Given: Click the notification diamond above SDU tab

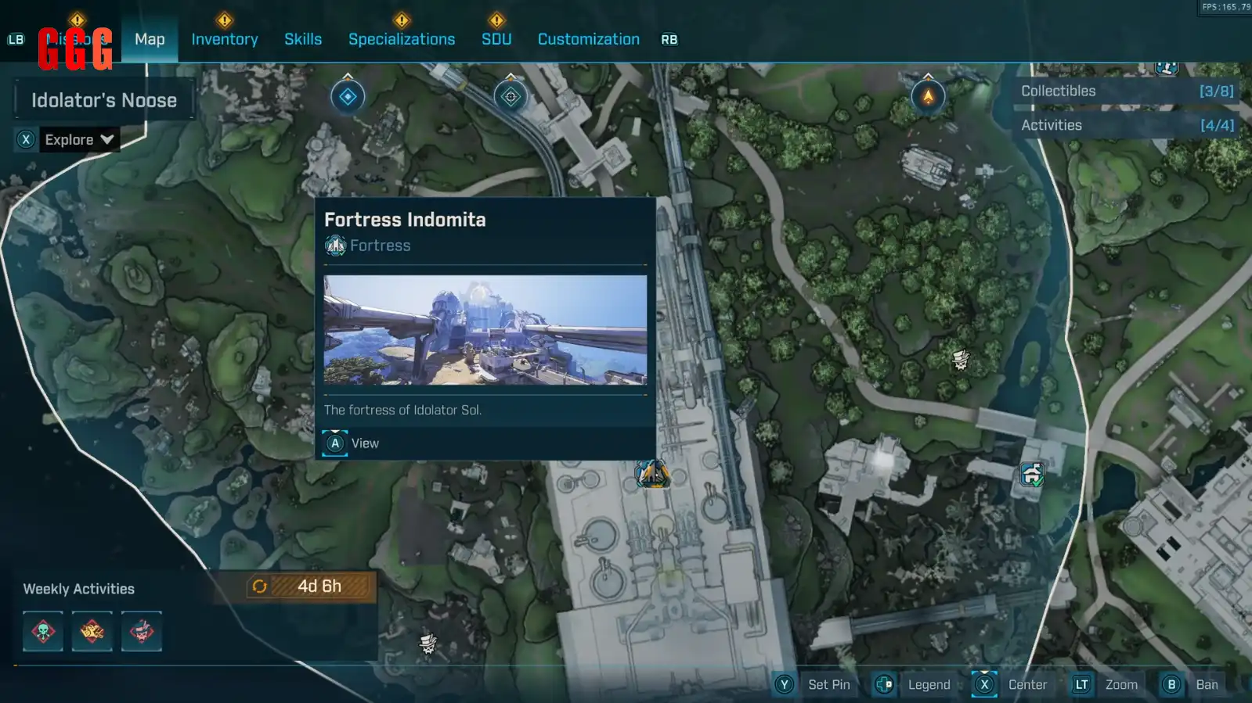Looking at the screenshot, I should (496, 20).
